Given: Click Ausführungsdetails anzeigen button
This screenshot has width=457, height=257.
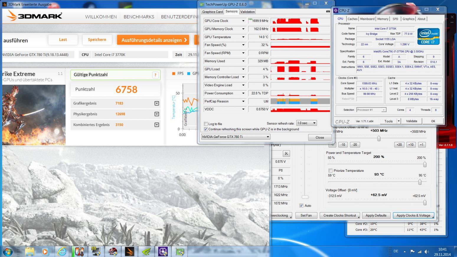Looking at the screenshot, I should coord(153,40).
